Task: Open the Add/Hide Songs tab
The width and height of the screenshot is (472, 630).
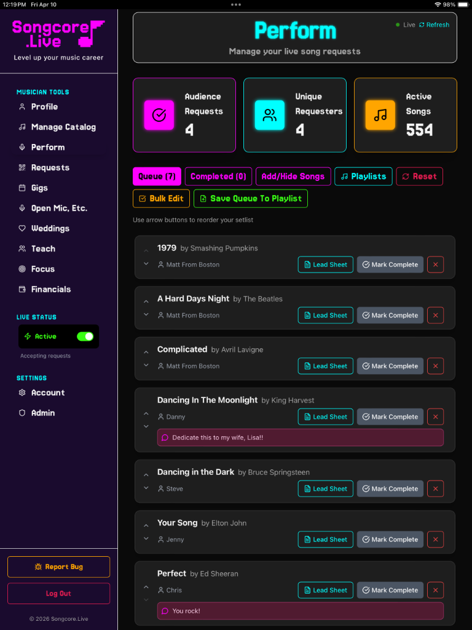Action: (x=293, y=177)
